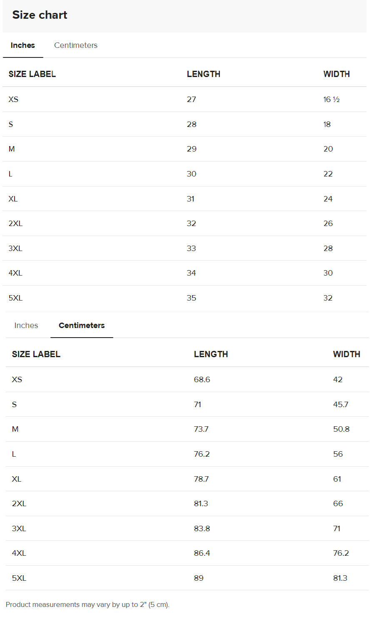The width and height of the screenshot is (379, 624).
Task: Click the LENGTH column header in inches table
Action: [203, 74]
